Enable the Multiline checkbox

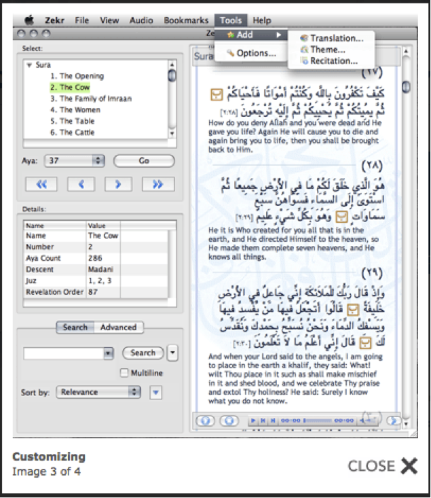[x=124, y=373]
